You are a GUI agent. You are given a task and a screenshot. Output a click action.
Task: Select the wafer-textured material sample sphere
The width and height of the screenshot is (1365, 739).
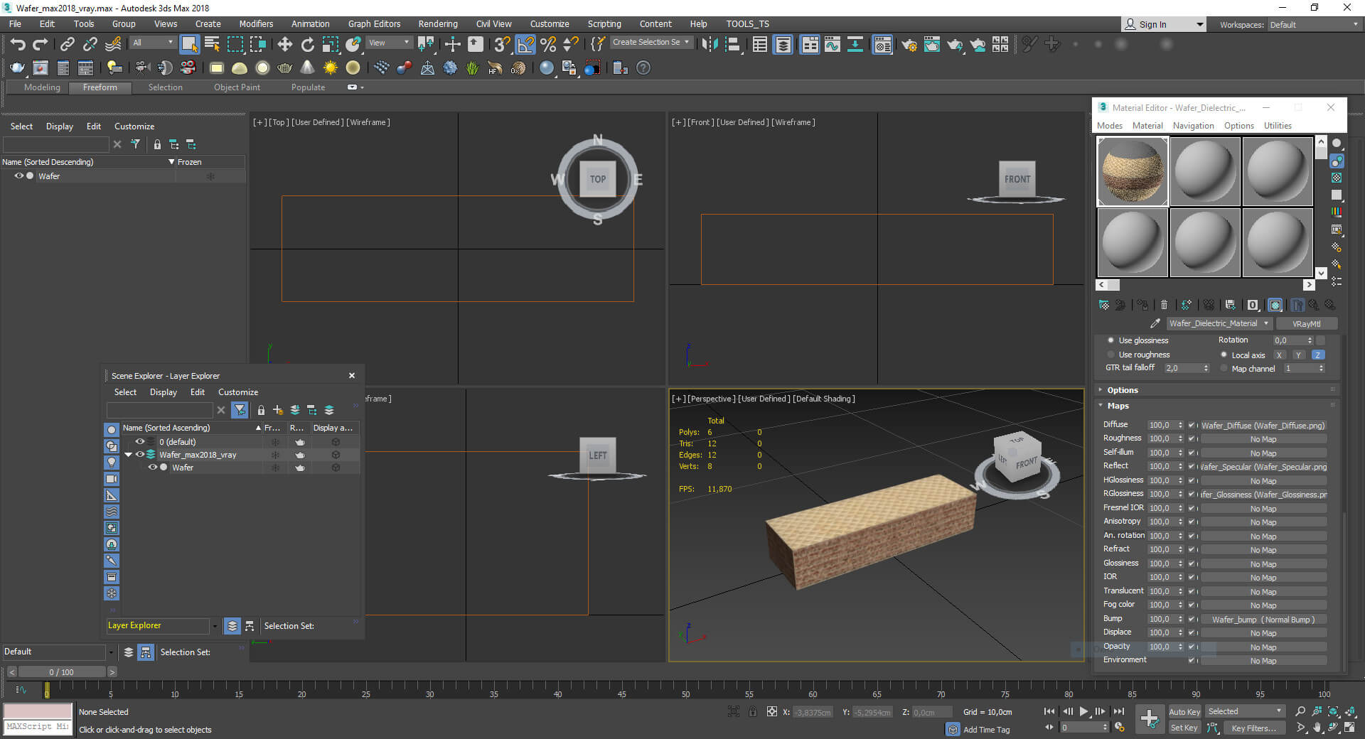click(x=1132, y=171)
